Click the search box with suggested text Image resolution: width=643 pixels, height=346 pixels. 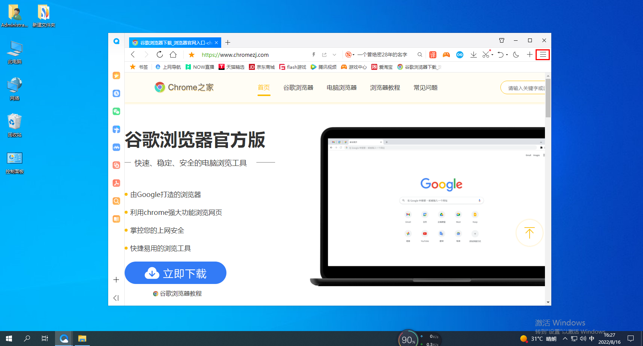point(382,55)
